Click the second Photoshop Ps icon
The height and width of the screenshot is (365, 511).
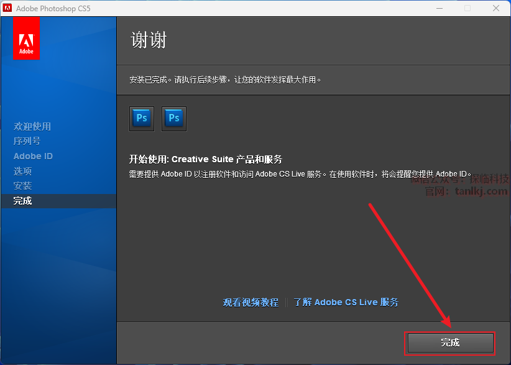coord(174,118)
